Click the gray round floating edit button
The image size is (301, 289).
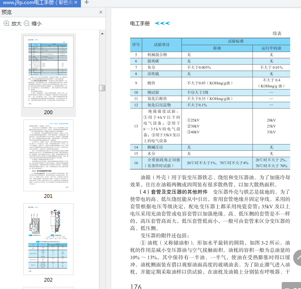[298, 258]
